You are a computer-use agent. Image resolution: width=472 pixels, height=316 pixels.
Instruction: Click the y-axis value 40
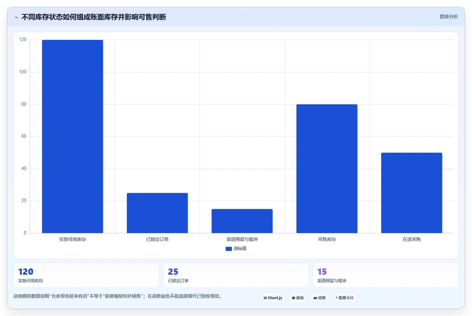24,169
